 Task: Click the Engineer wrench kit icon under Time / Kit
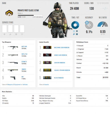(74, 34)
